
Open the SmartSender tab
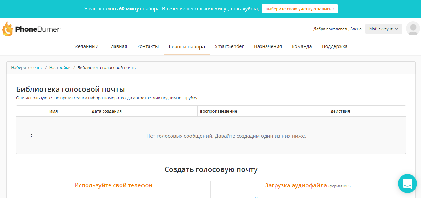click(229, 46)
